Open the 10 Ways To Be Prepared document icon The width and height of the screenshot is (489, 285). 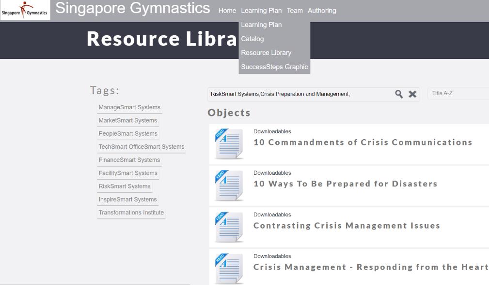(x=229, y=185)
